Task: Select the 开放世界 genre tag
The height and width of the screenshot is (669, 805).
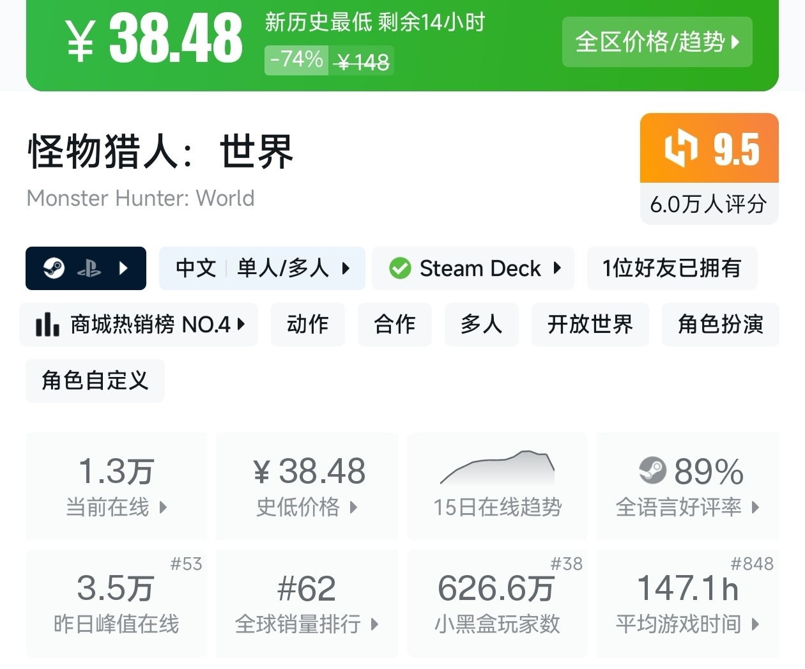Action: point(590,325)
